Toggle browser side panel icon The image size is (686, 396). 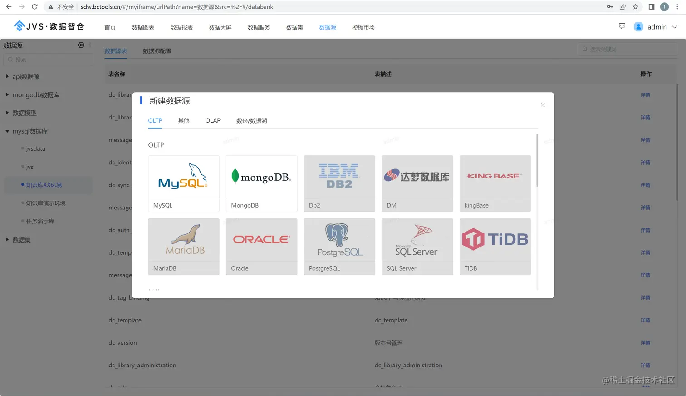point(652,7)
